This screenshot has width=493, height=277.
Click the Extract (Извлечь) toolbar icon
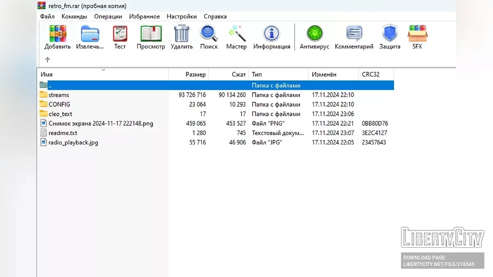point(90,34)
